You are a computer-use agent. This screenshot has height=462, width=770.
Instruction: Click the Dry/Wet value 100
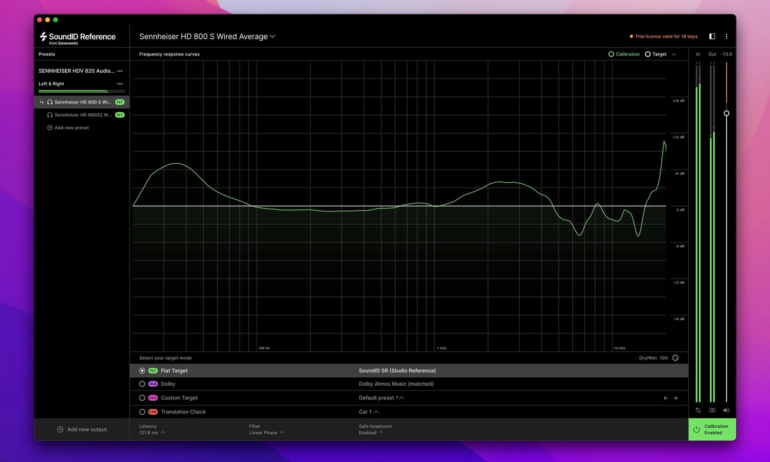[x=663, y=358]
